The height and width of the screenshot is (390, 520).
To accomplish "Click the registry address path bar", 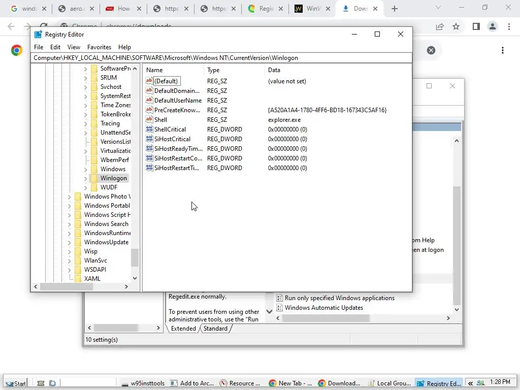I will tap(221, 58).
